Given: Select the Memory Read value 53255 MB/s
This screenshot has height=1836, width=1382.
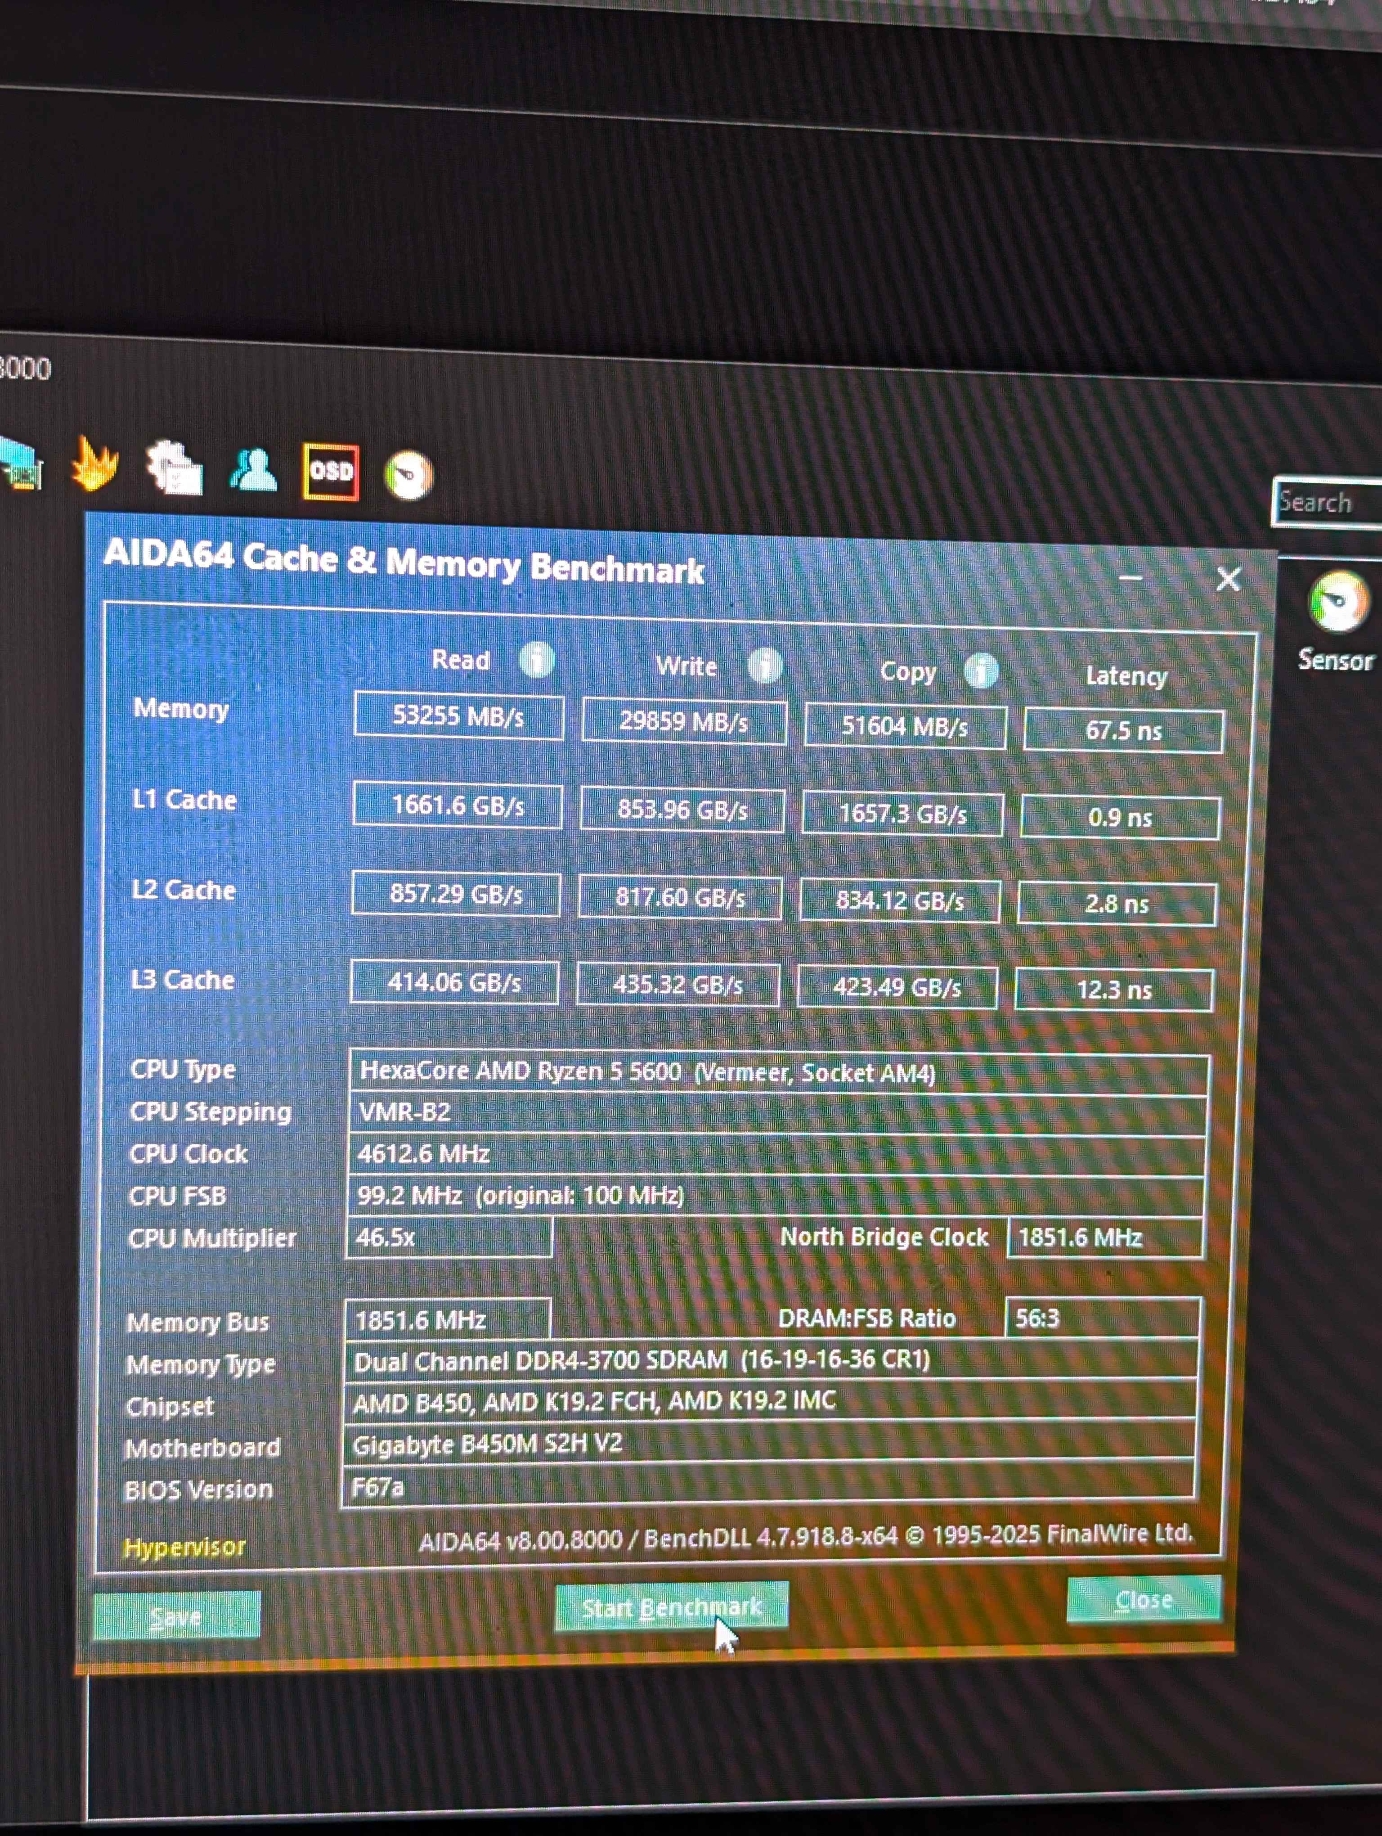Looking at the screenshot, I should click(459, 715).
